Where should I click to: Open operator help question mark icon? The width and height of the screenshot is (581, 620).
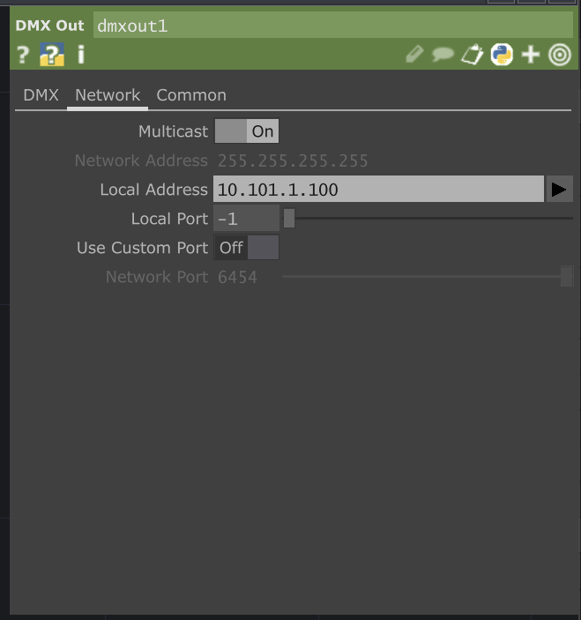23,55
